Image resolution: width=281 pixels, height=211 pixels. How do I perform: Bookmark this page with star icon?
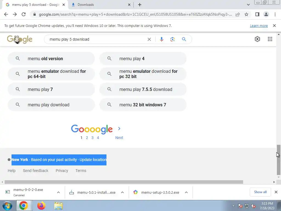tap(246, 14)
